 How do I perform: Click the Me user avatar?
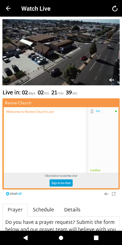tap(92, 111)
